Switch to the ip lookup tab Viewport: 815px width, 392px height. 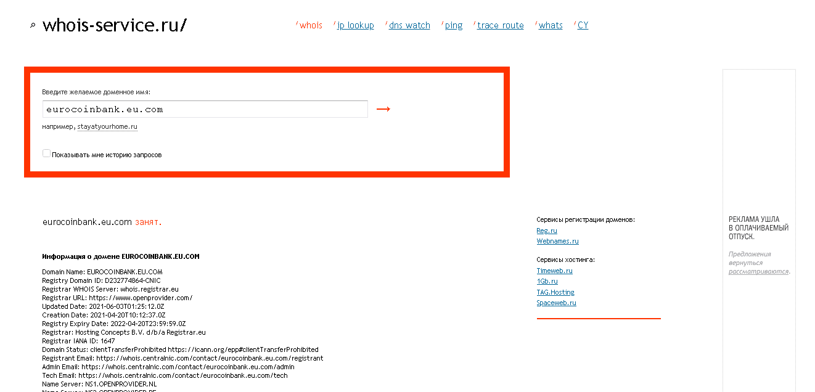355,25
